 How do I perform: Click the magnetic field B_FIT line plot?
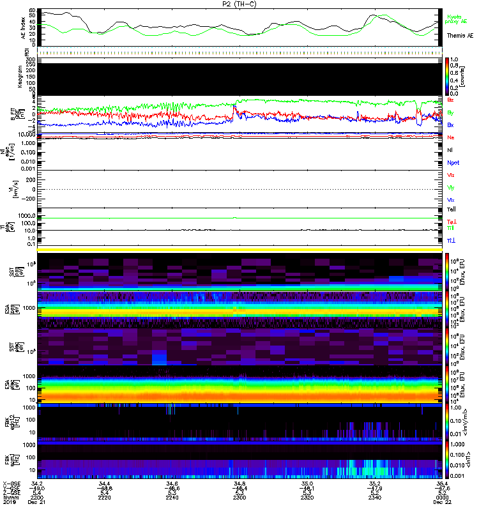click(x=240, y=114)
